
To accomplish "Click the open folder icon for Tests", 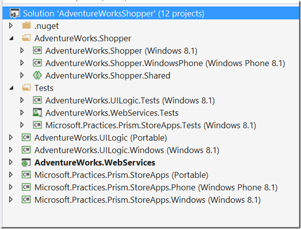I will pos(26,88).
